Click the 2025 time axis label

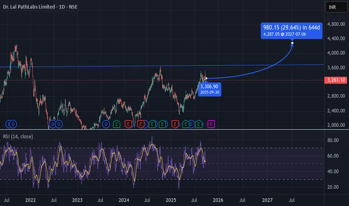pos(171,200)
